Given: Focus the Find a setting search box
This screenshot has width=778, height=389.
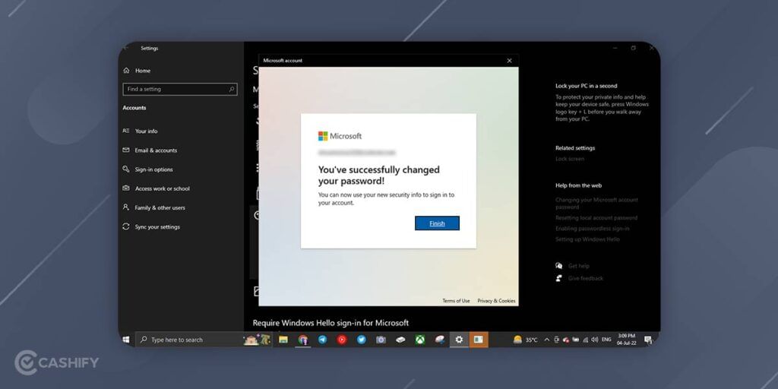Looking at the screenshot, I should click(x=180, y=90).
